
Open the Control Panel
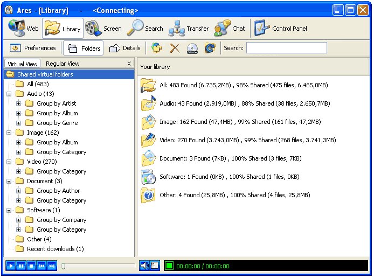[281, 29]
